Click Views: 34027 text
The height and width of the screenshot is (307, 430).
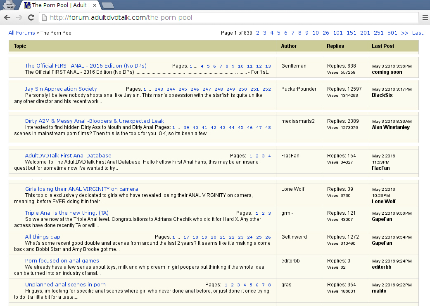(340, 162)
